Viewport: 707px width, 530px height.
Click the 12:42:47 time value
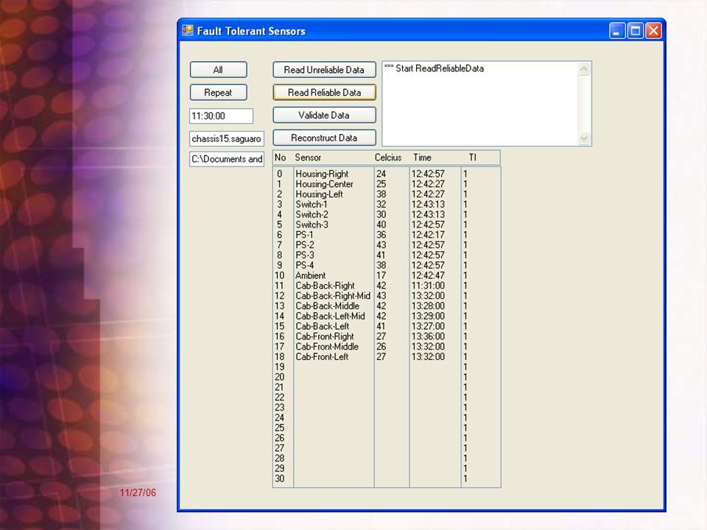(x=428, y=275)
